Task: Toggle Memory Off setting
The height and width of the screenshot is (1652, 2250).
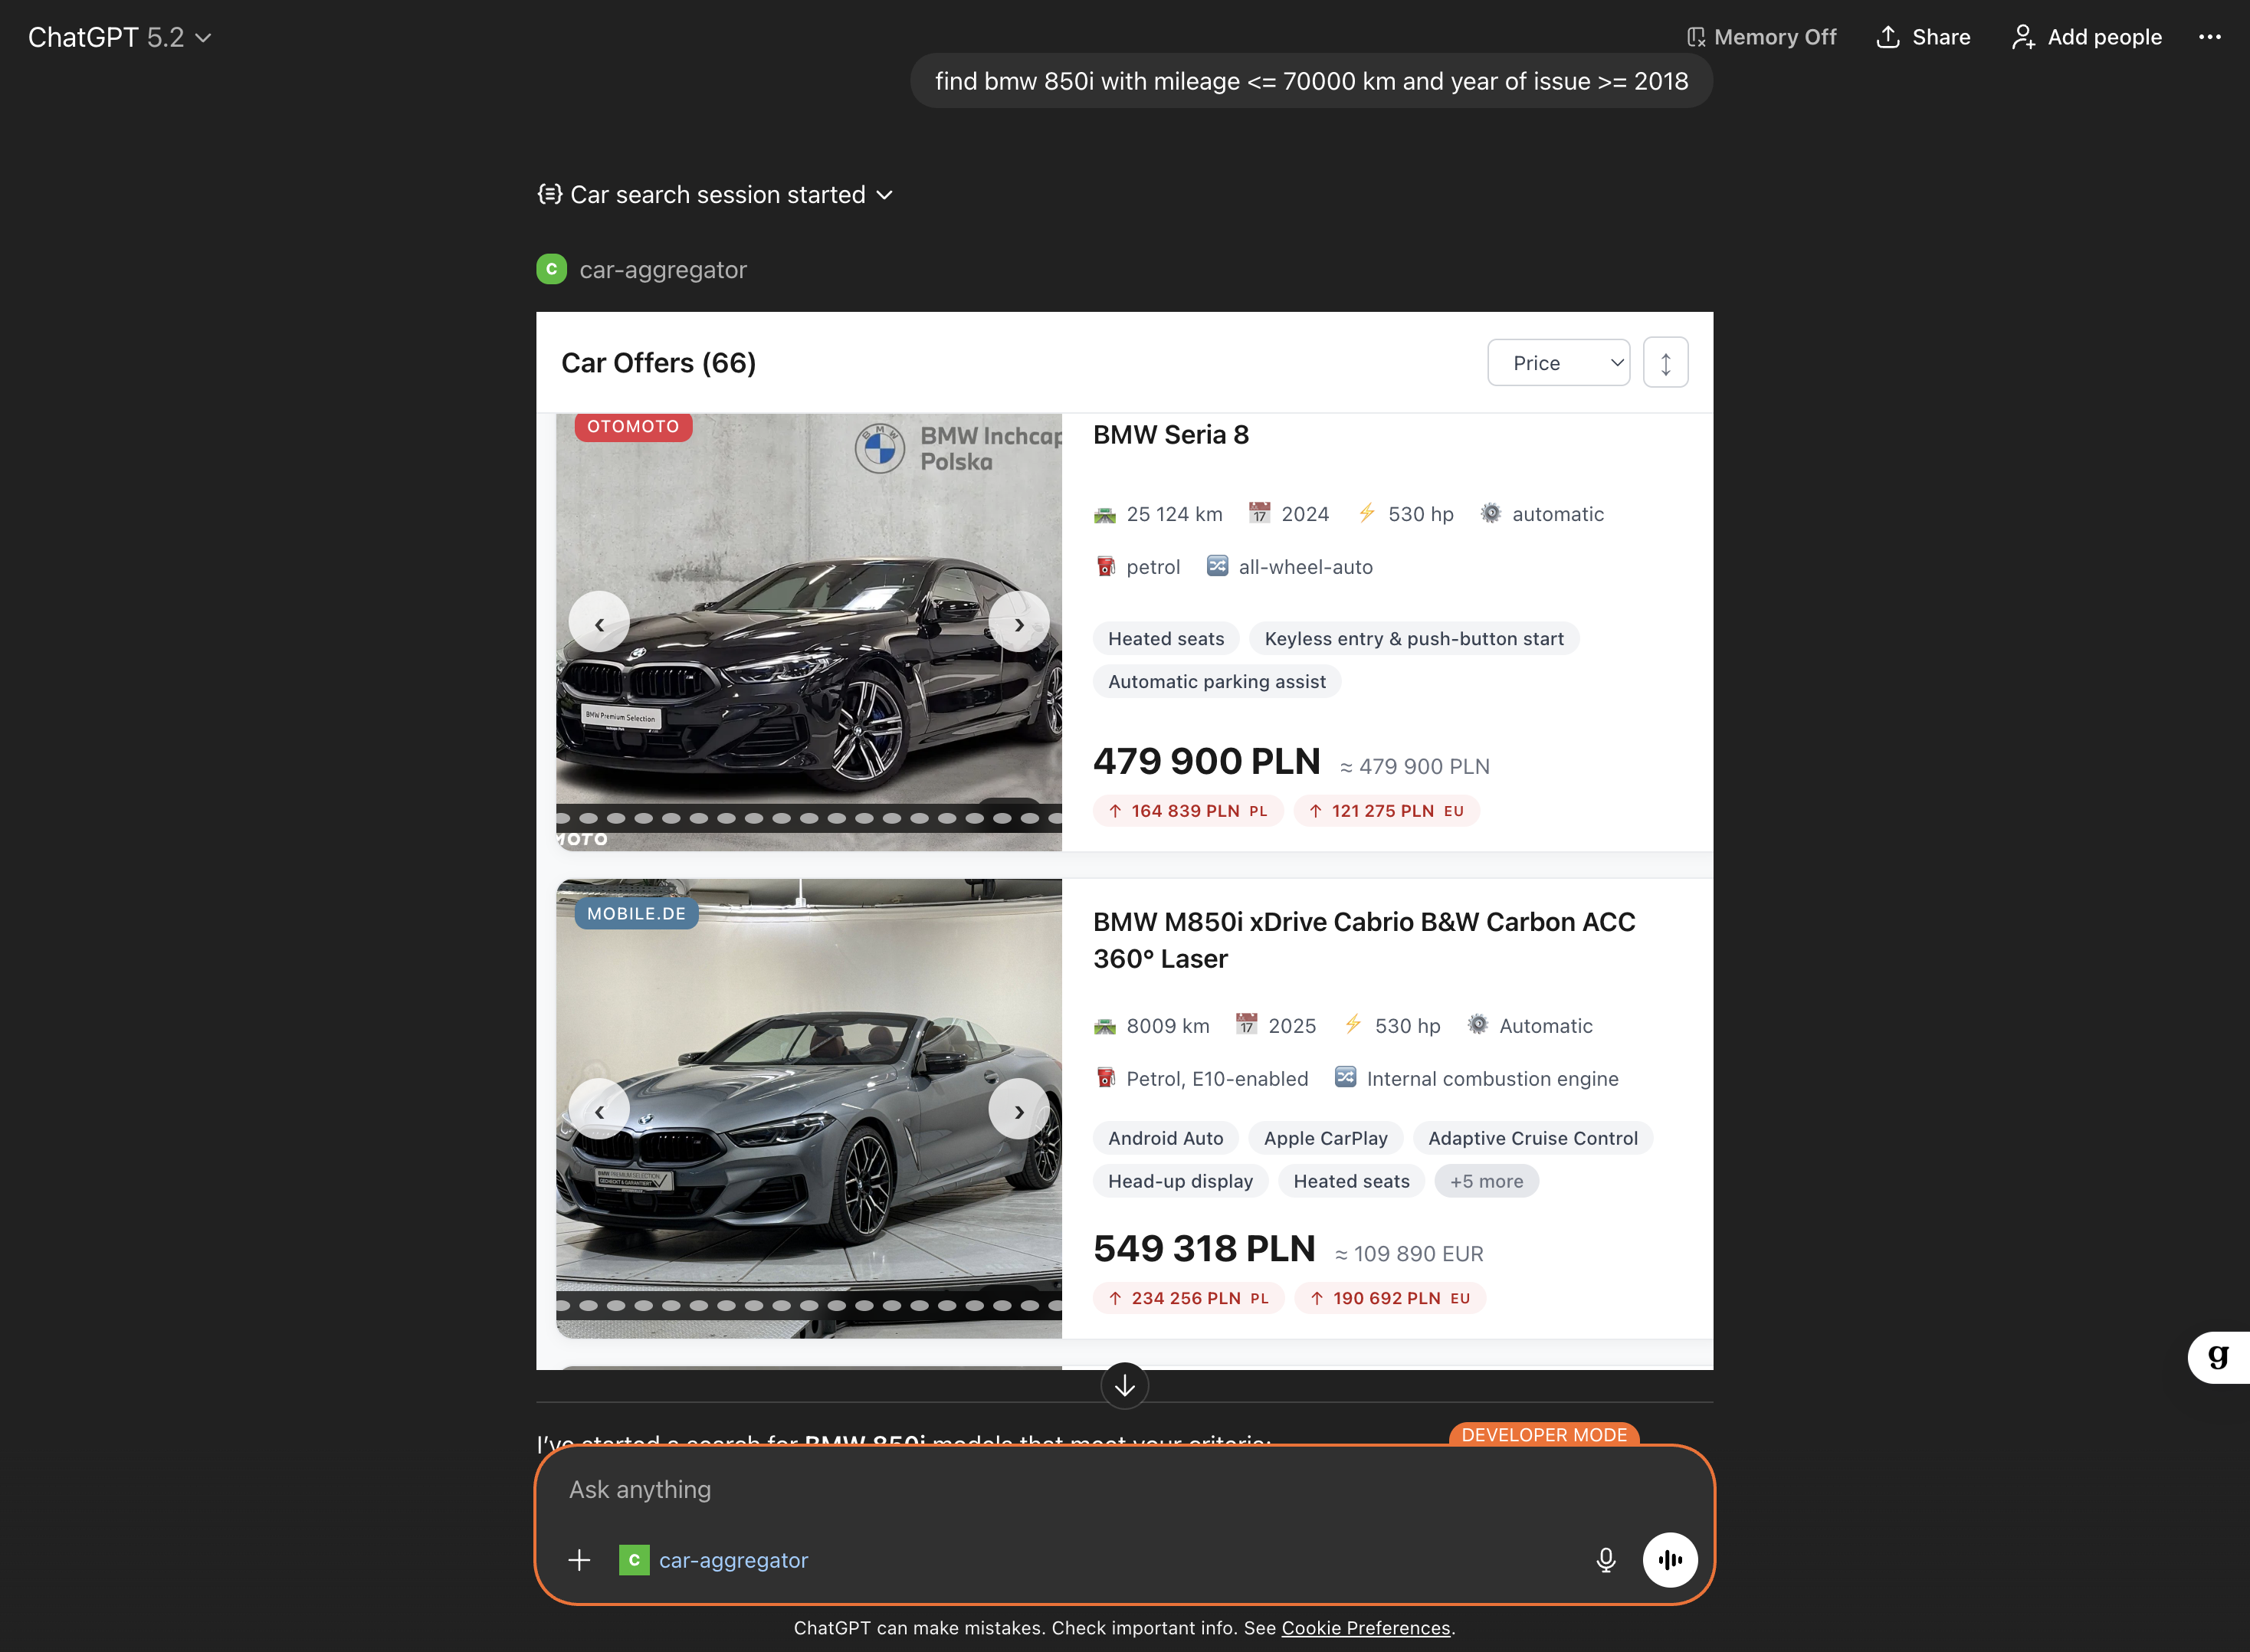Action: coord(1761,37)
